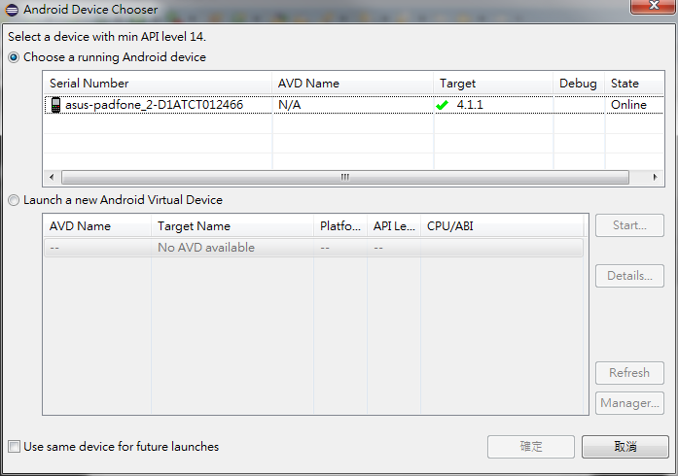Click the green checkmark beside target 4.1.1

[443, 105]
